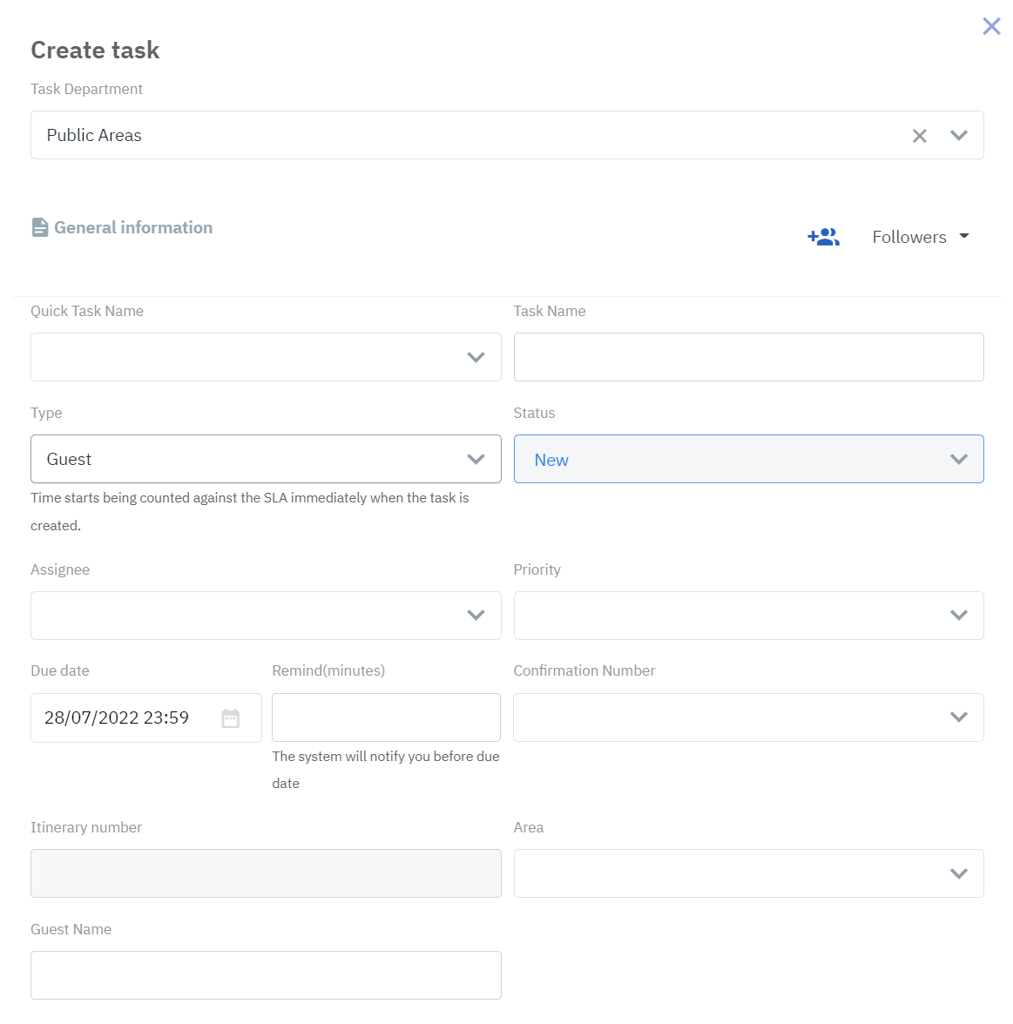Open the Confirmation Number dropdown
The image size is (1013, 1024).
point(958,717)
